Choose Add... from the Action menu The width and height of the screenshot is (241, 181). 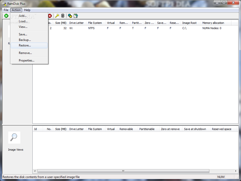29,16
